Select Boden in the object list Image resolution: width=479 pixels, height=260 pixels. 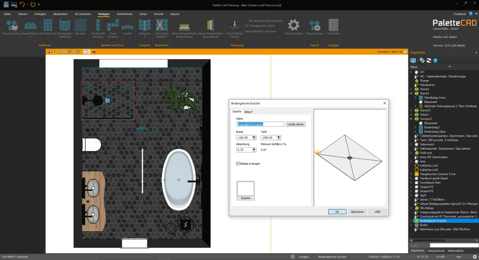424,225
